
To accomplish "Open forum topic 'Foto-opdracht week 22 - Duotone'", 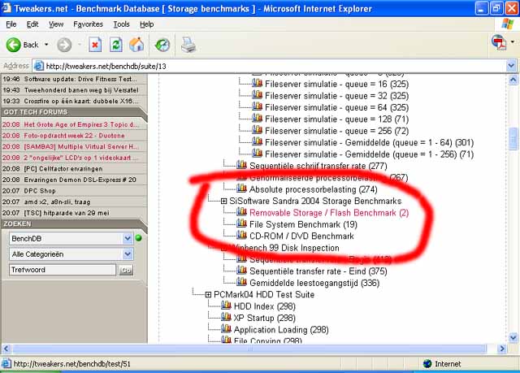I will 74,135.
